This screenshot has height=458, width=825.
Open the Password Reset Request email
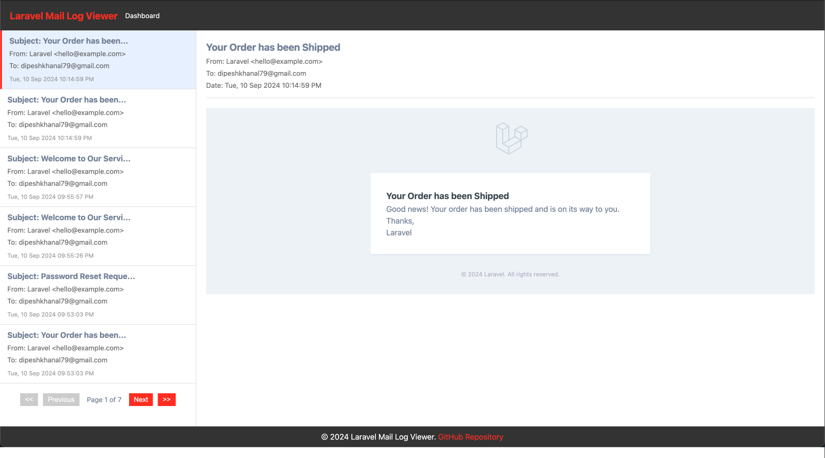pos(98,295)
